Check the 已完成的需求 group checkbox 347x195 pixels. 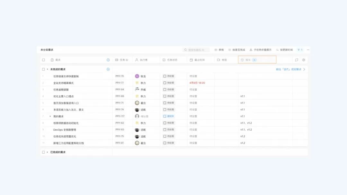[43, 152]
